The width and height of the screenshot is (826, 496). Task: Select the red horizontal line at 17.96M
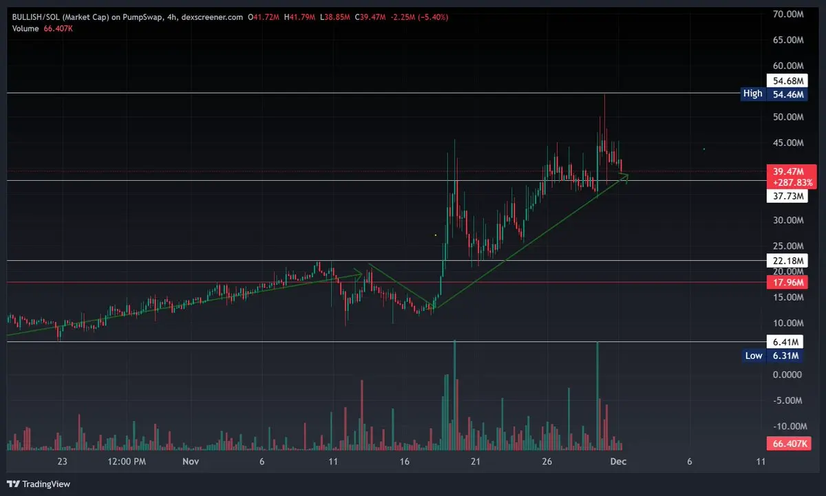[x=385, y=282]
